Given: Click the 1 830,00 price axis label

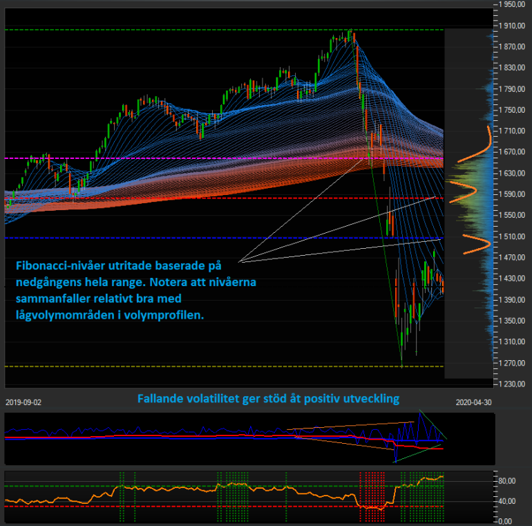Looking at the screenshot, I should (x=512, y=68).
